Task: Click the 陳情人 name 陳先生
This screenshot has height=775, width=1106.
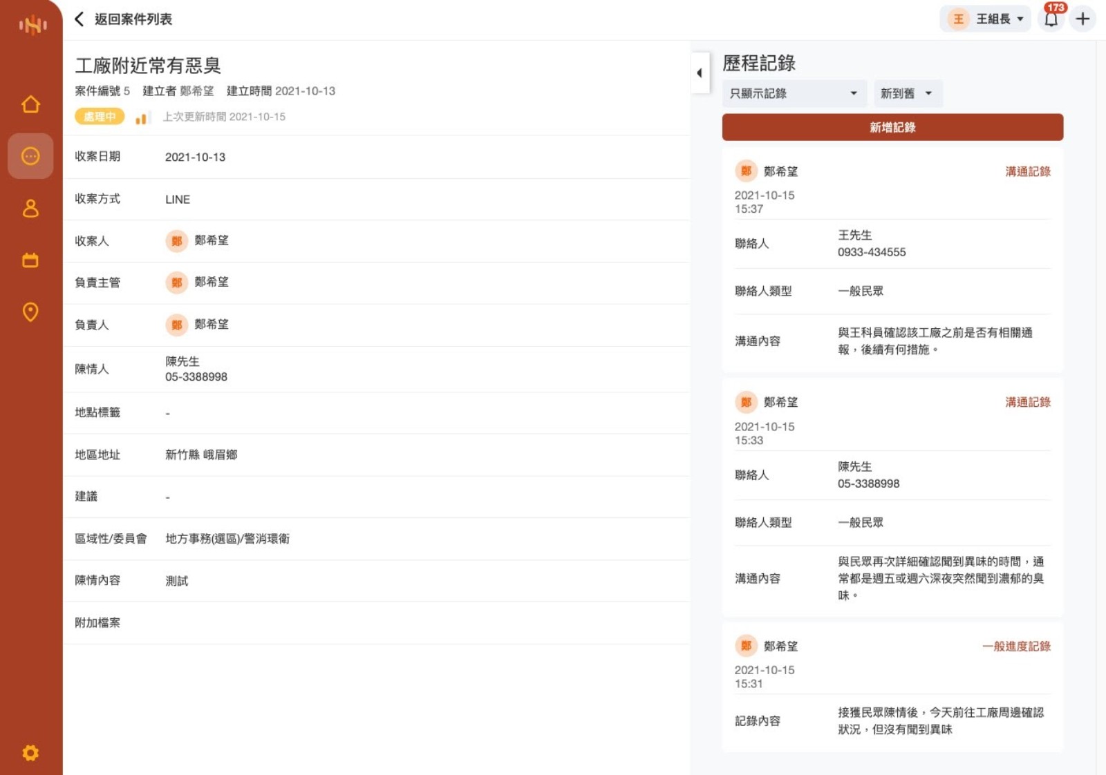Action: coord(182,361)
